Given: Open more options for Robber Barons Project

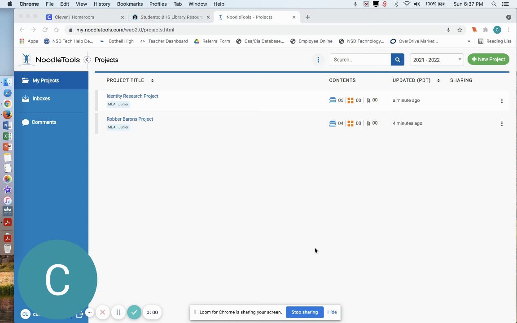Looking at the screenshot, I should pos(502,124).
